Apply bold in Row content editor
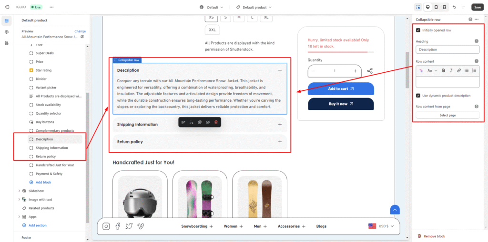This screenshot has height=242, width=488. pos(443,70)
